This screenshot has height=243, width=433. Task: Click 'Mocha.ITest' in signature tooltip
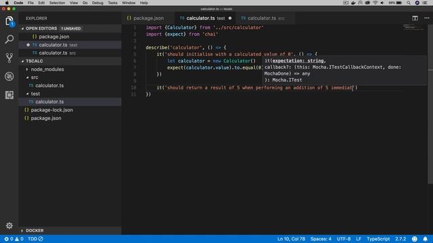pyautogui.click(x=287, y=80)
